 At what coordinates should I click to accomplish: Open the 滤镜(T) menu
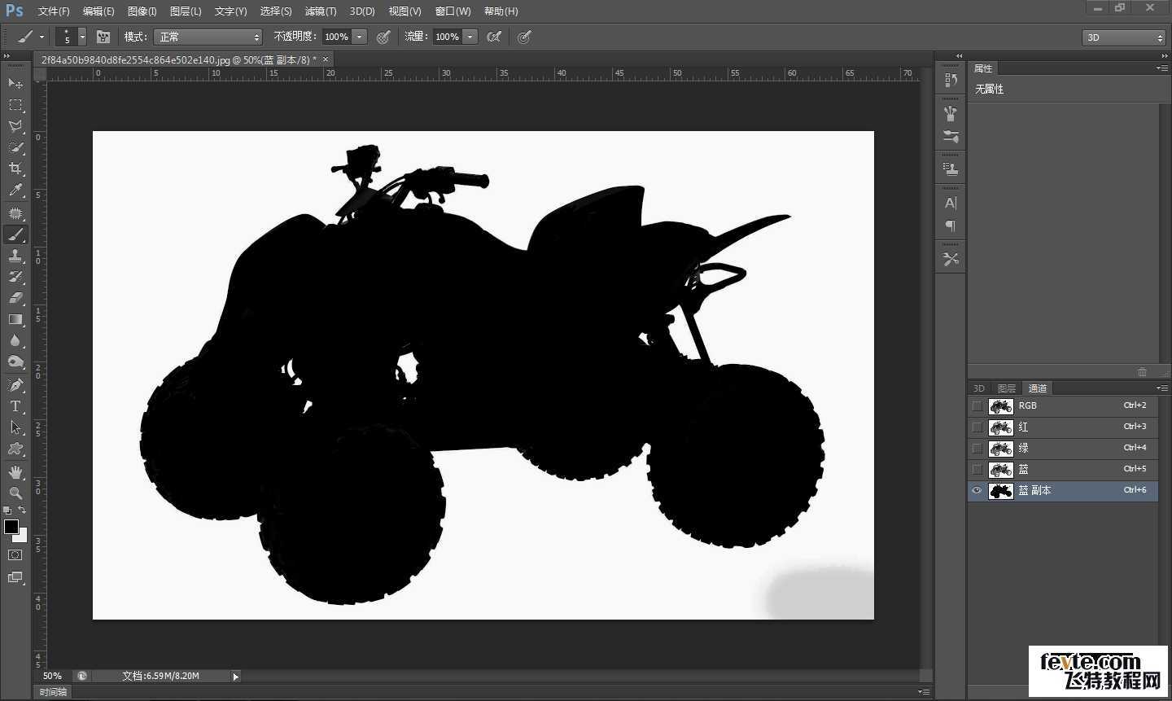[x=320, y=11]
